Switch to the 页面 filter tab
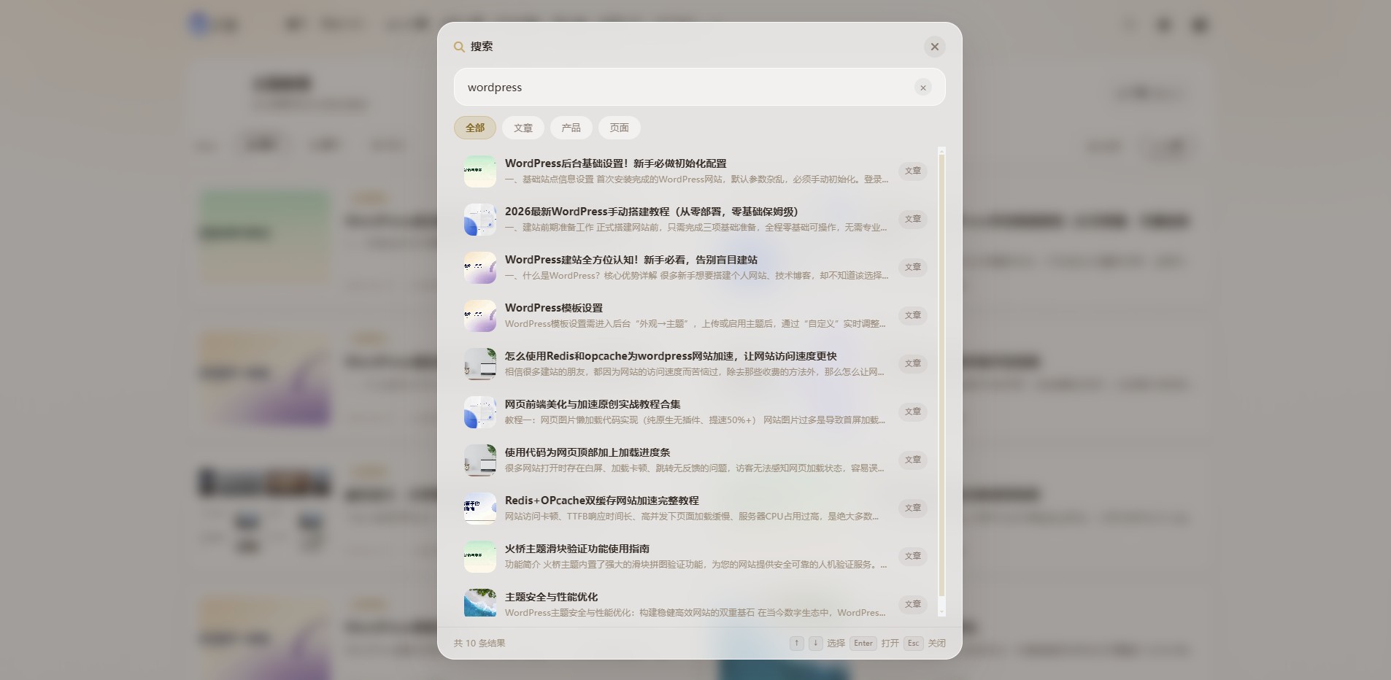This screenshot has width=1391, height=680. (x=620, y=128)
